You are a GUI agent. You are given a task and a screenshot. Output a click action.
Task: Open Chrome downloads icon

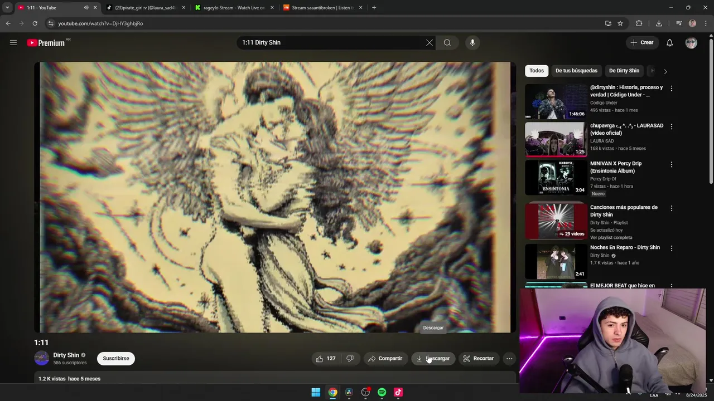click(x=659, y=23)
